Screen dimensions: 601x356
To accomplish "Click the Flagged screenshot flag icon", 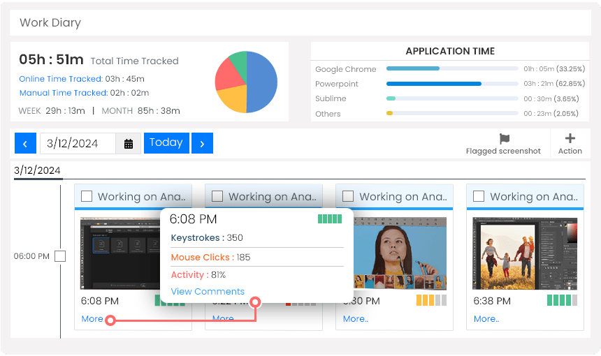I will 505,139.
